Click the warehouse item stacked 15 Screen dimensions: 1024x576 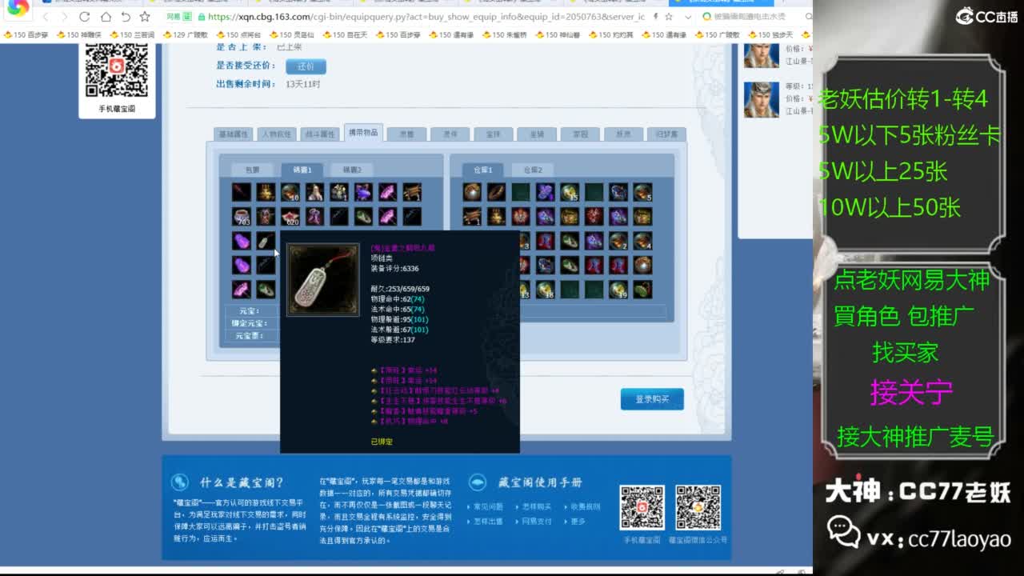tap(570, 192)
